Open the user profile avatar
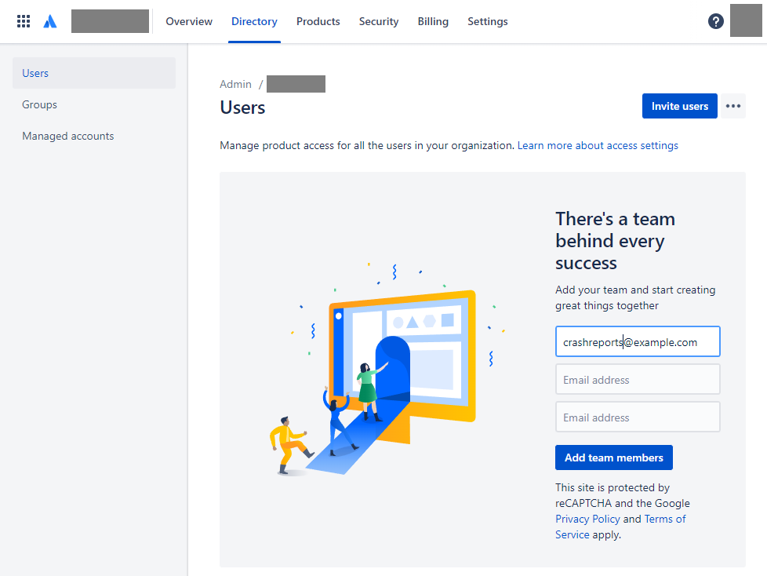 746,20
